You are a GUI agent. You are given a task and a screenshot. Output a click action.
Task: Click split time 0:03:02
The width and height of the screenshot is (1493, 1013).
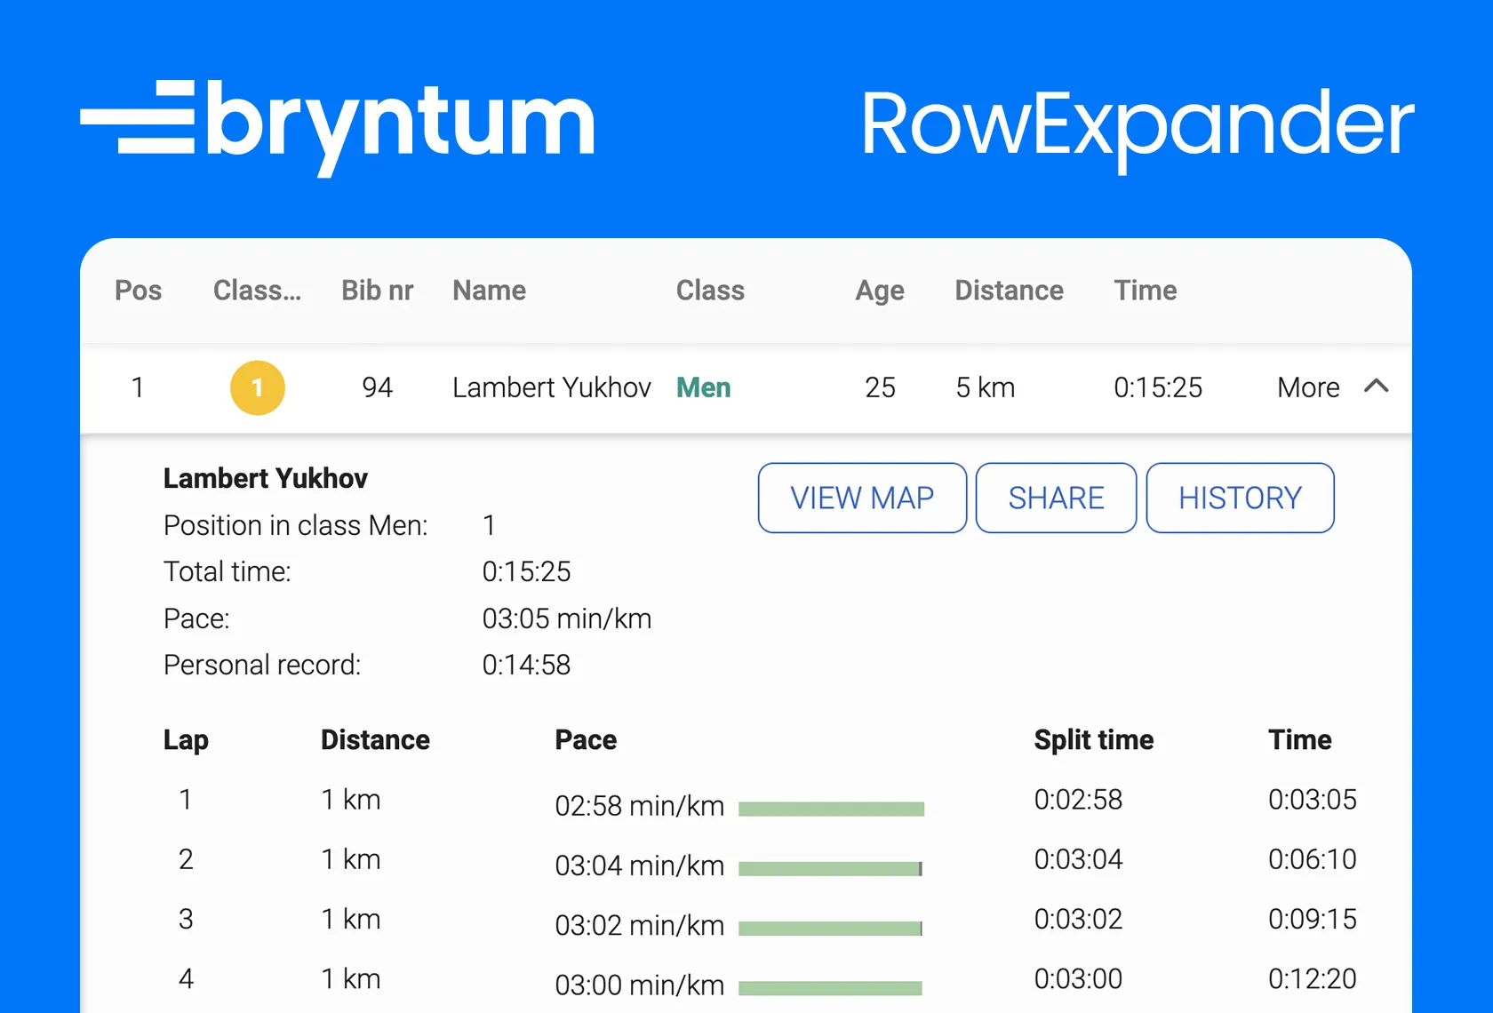click(x=1078, y=919)
